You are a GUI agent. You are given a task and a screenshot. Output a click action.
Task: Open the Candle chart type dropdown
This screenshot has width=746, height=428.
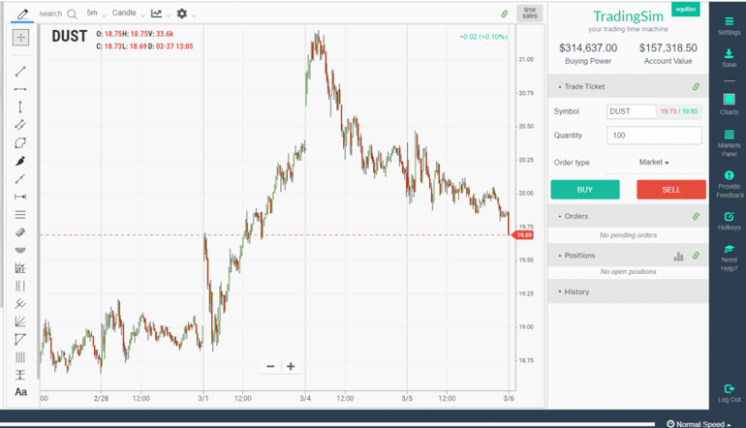[128, 14]
